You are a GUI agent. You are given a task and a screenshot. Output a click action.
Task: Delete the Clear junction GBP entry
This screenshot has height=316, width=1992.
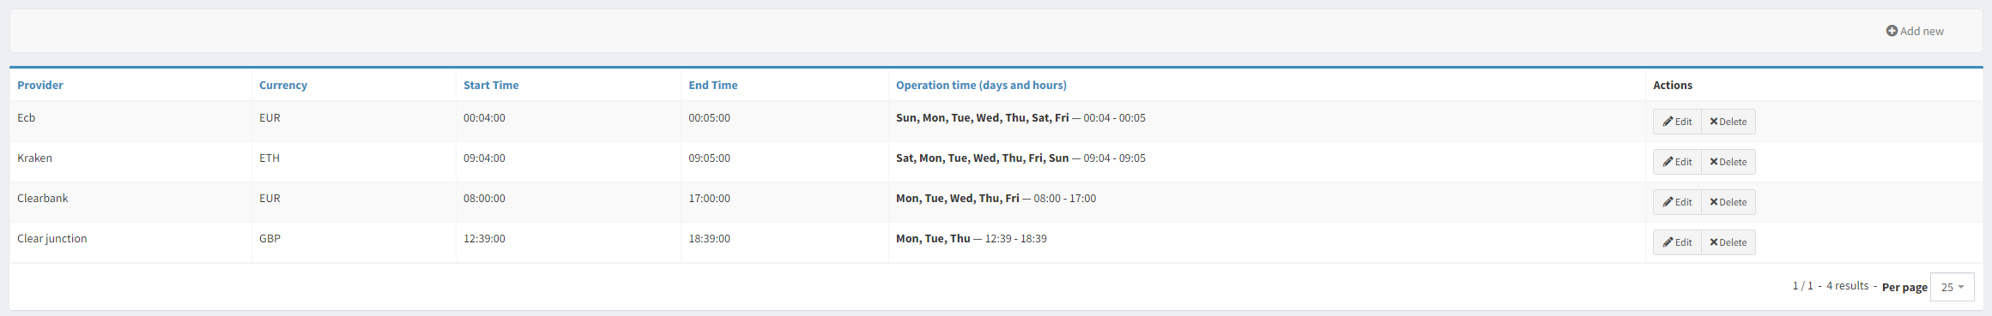click(x=1728, y=242)
